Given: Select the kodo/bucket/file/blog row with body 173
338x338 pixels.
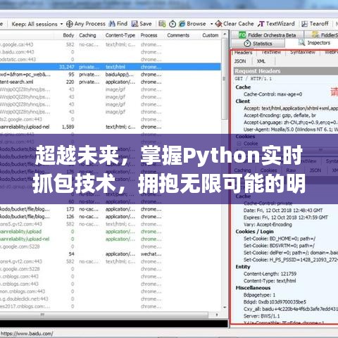Looking at the screenshot, I should tap(111, 209).
